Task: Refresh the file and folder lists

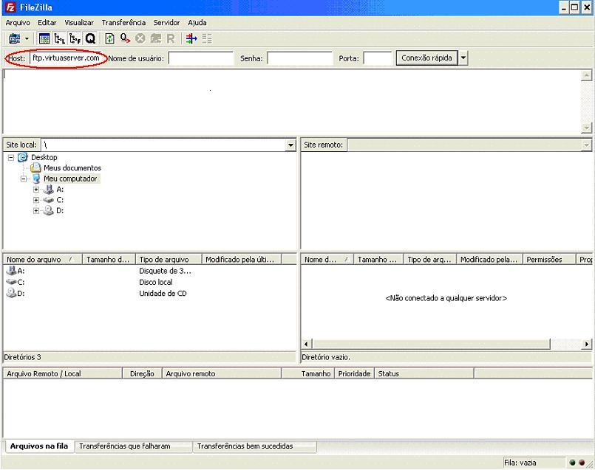Action: pyautogui.click(x=109, y=38)
